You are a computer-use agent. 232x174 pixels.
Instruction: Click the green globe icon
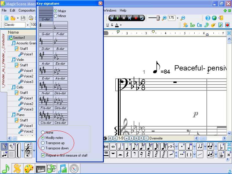214,18
